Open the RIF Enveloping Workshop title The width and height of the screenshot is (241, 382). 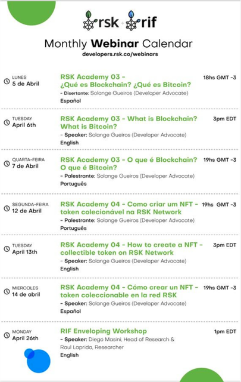coord(104,331)
